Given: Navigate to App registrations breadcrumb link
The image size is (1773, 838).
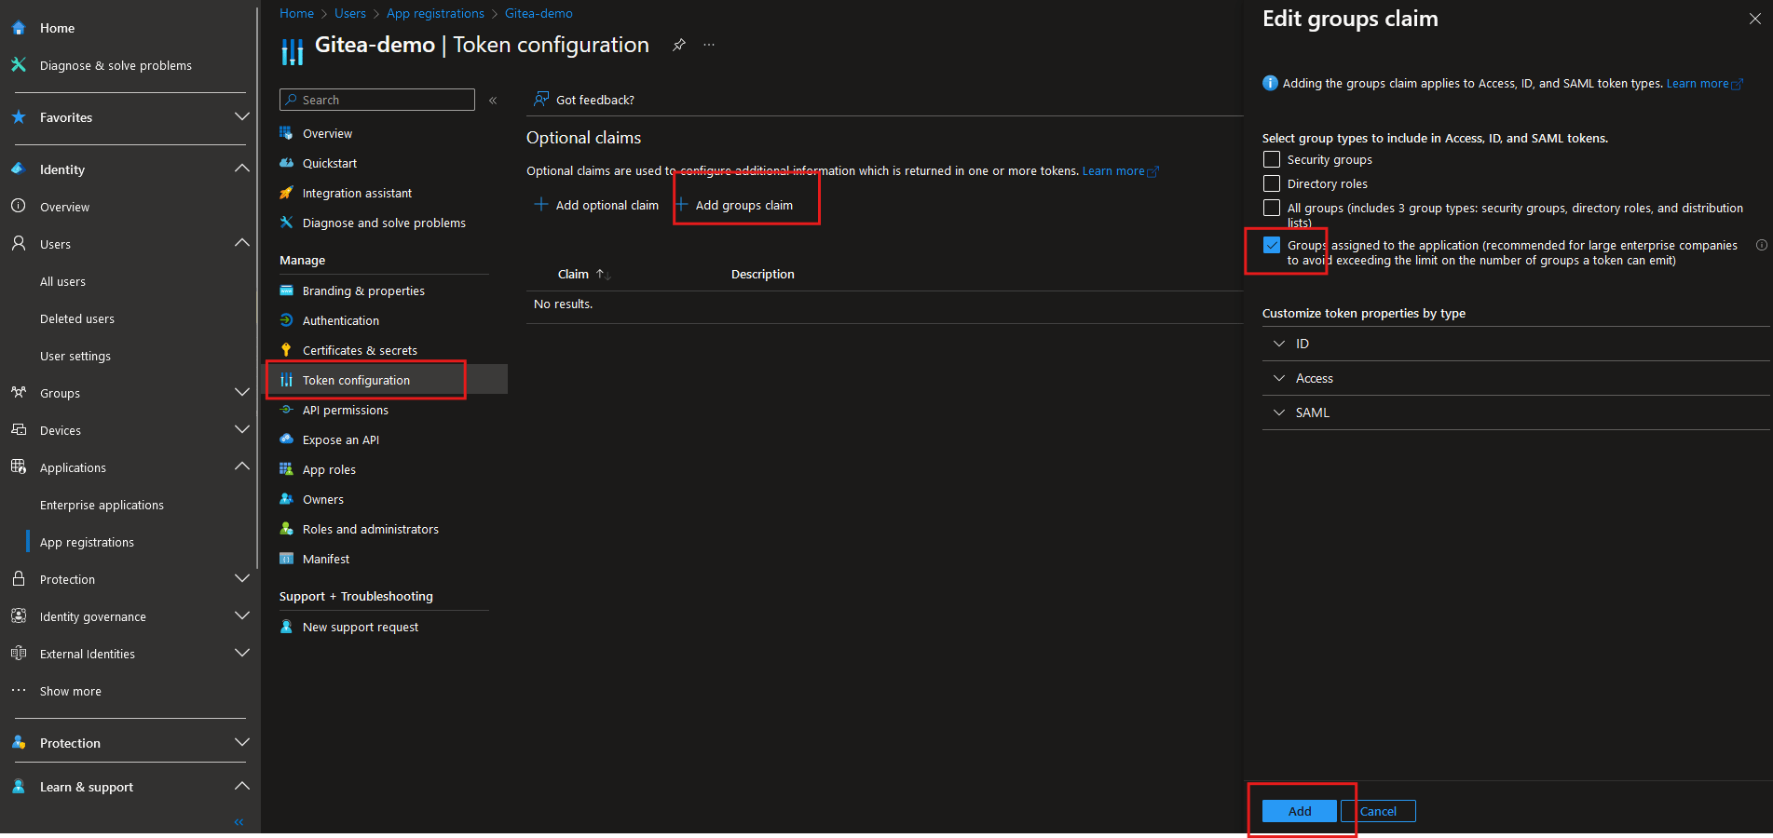Looking at the screenshot, I should pyautogui.click(x=435, y=13).
